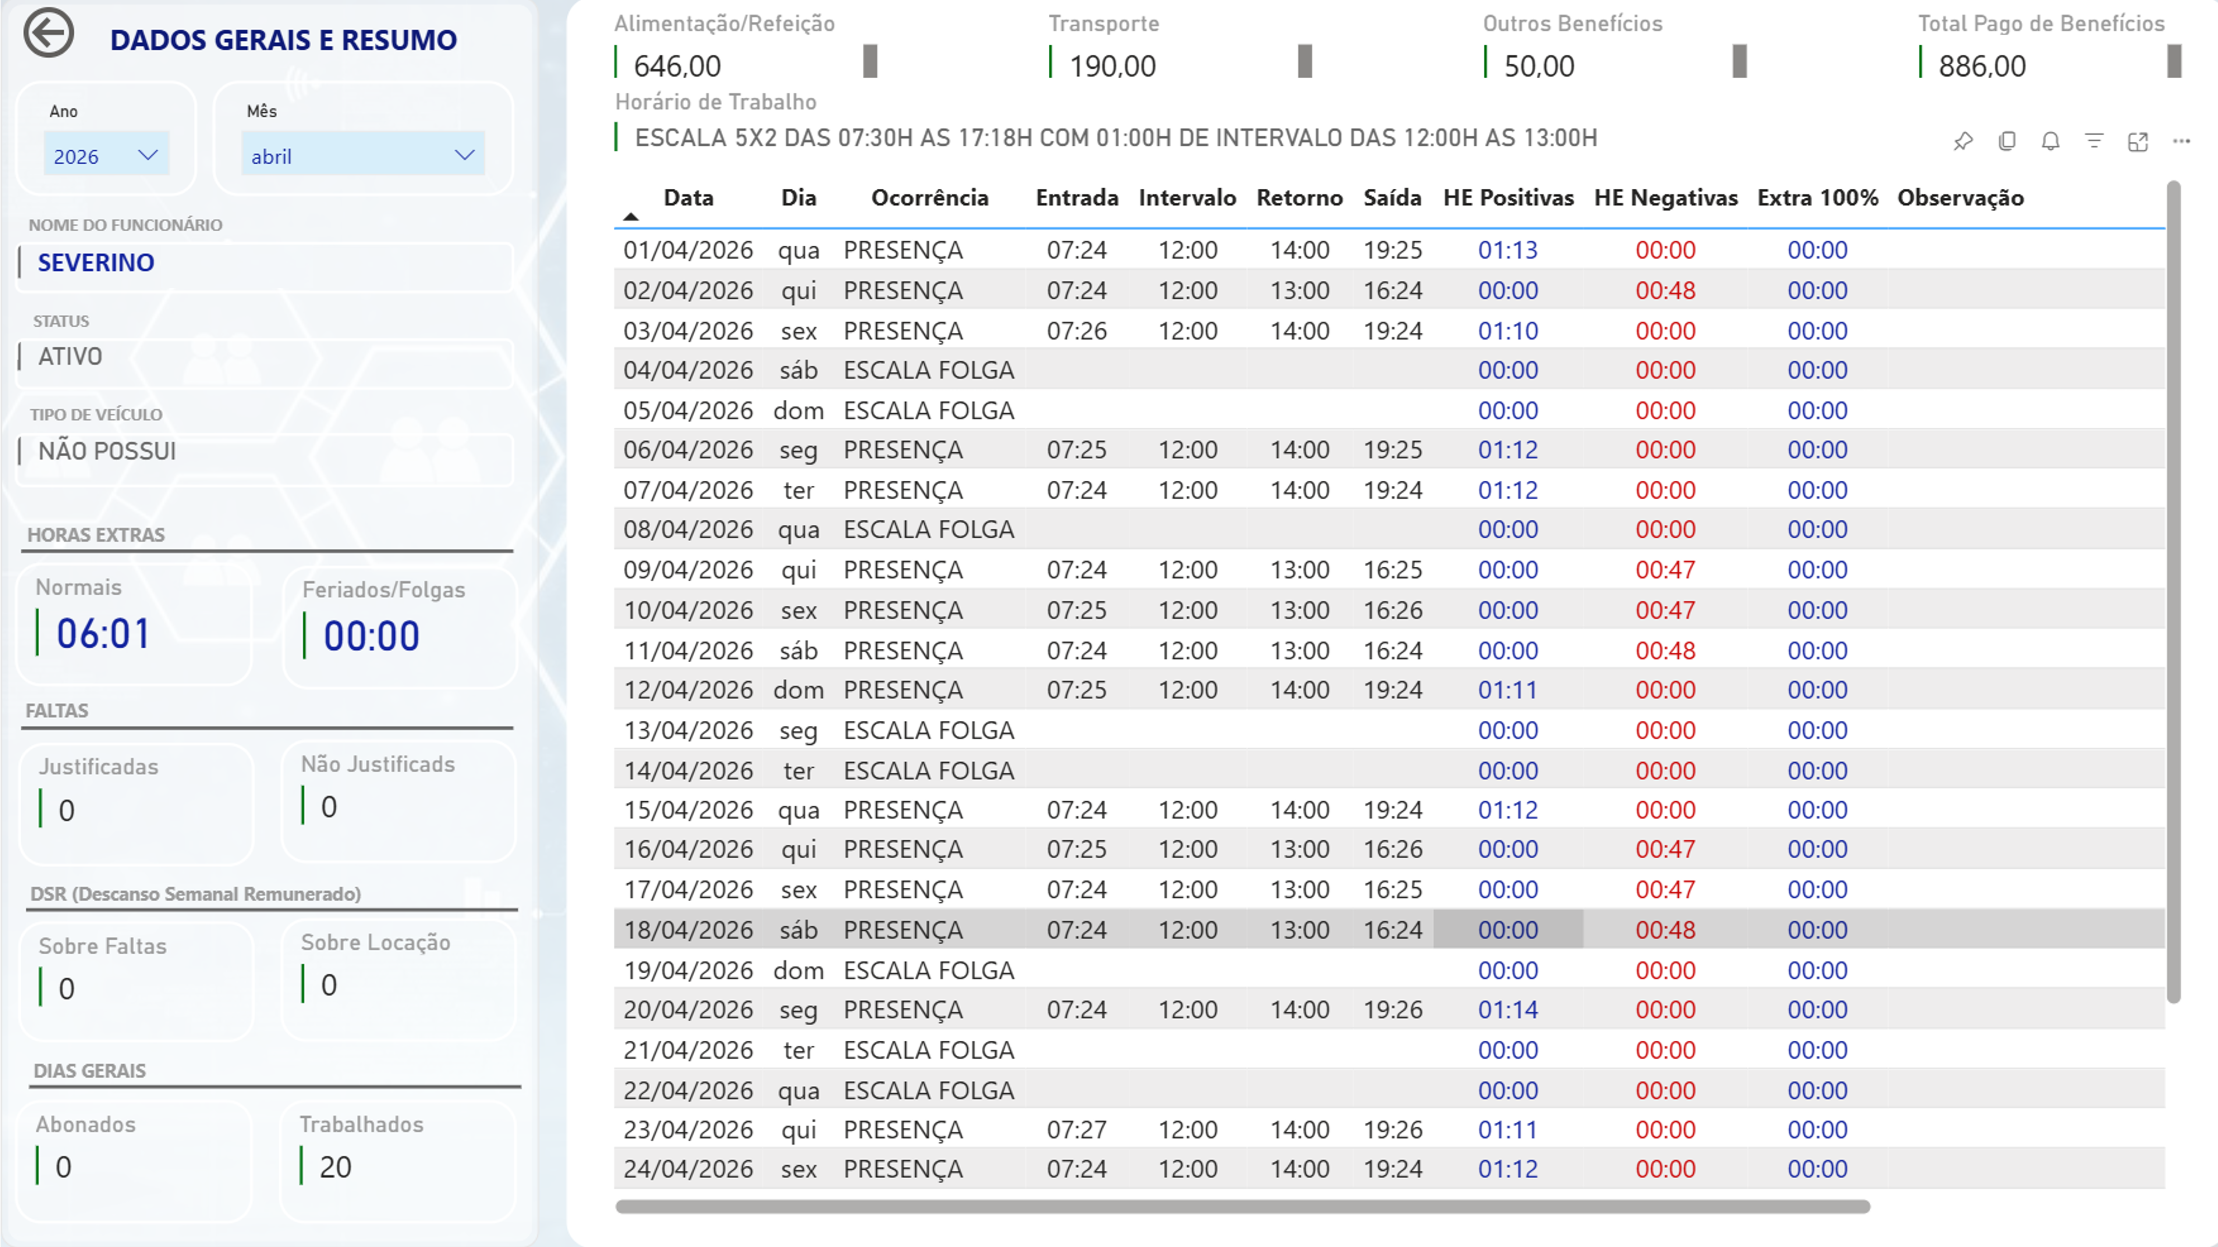Click the table's horizontal scrollbar
The width and height of the screenshot is (2218, 1247).
click(1243, 1207)
